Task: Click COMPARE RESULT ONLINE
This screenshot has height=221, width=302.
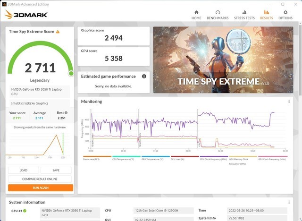Action: 40,179
